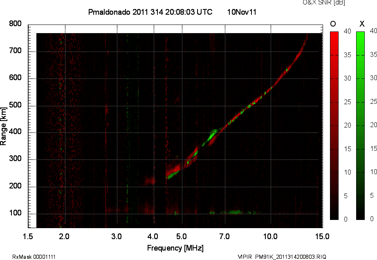Screen dimensions: 377x260
Task: Click the green sporadic-E echo near 7.5 MHz
Action: 234,212
